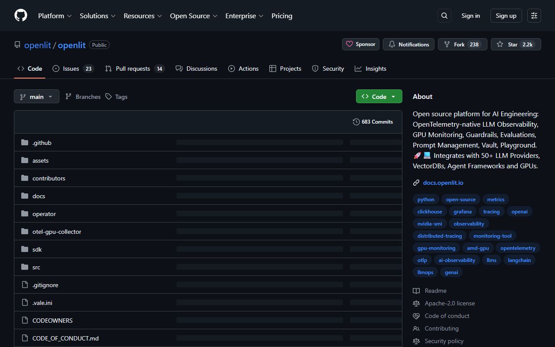The width and height of the screenshot is (555, 347).
Task: Open the CODEOWNERS file
Action: pos(52,320)
